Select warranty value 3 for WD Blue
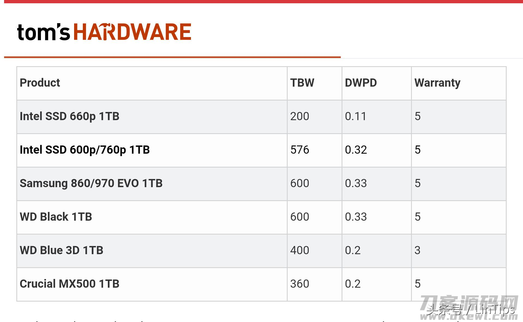 tap(418, 250)
